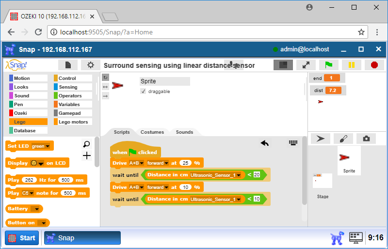Open A+B motor dropdown in 25% Drive block
388x249 pixels.
tap(136, 163)
